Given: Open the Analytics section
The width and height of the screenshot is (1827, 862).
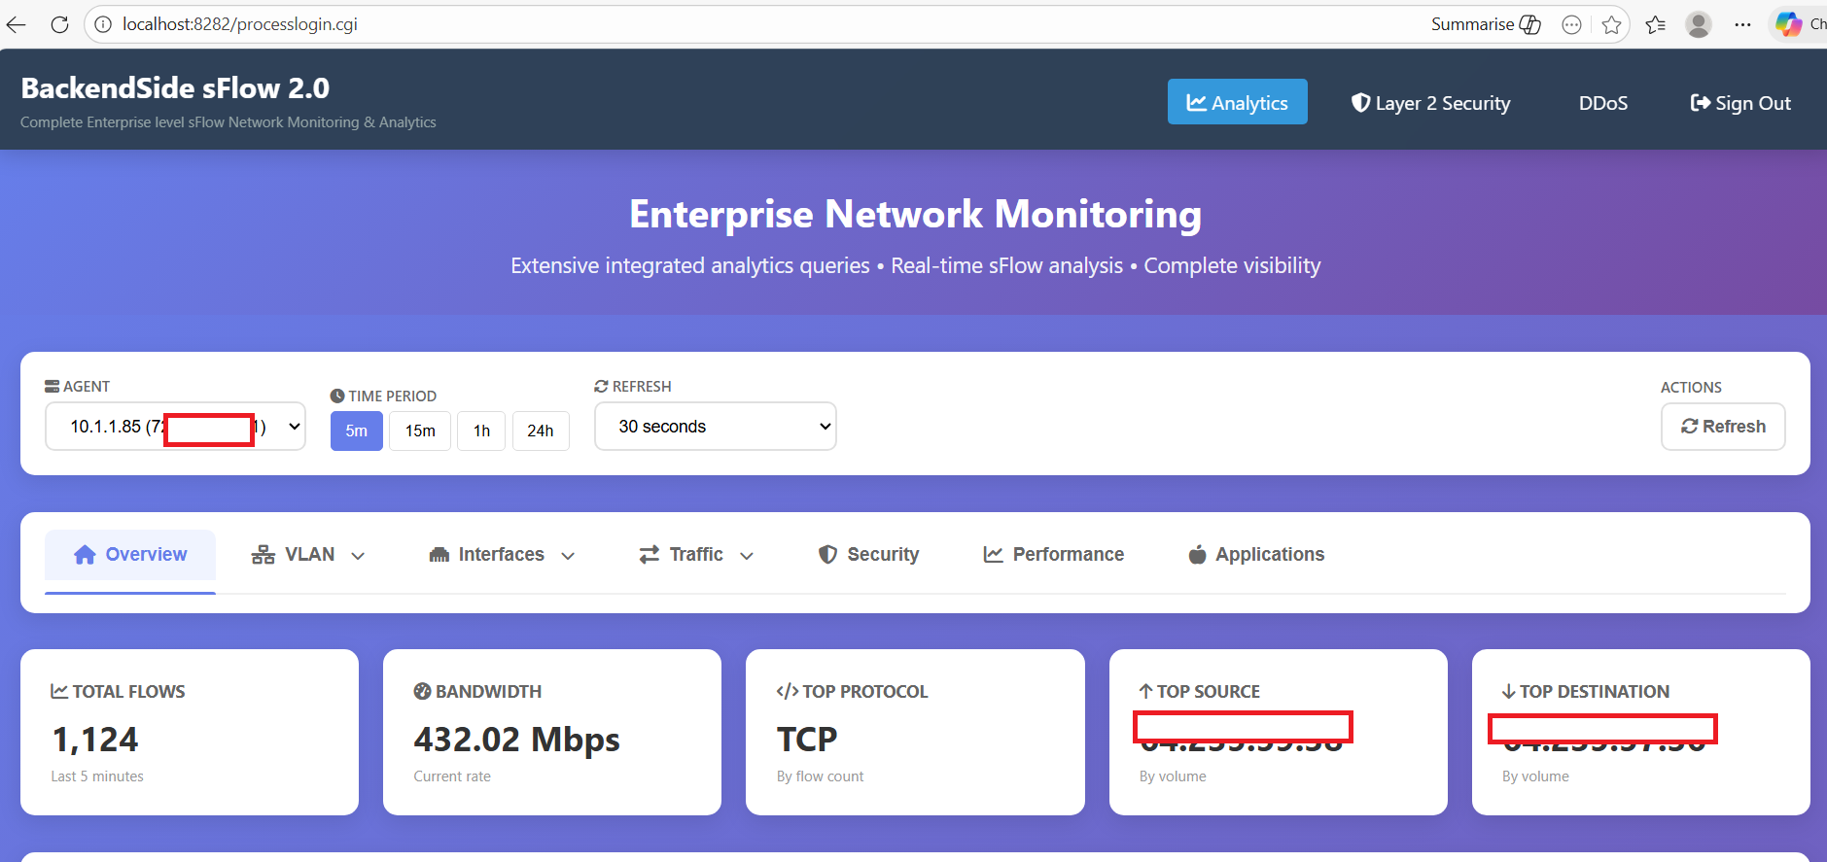Looking at the screenshot, I should pos(1237,102).
